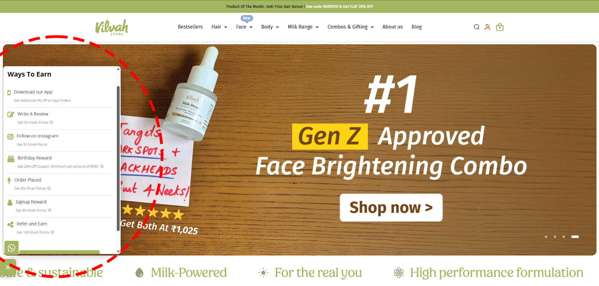Select first carousel slide dot
This screenshot has width=599, height=286.
pyautogui.click(x=546, y=237)
